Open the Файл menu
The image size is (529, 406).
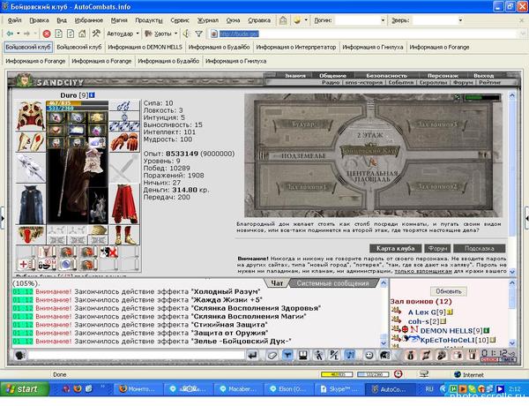coord(14,20)
